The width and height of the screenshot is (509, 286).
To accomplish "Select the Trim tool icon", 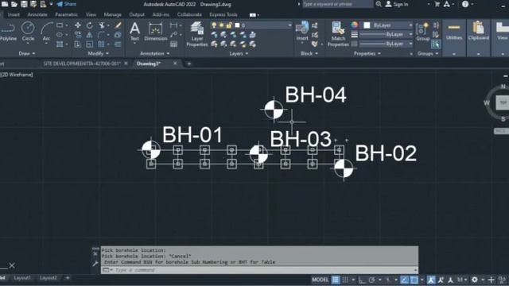I will coord(102,25).
